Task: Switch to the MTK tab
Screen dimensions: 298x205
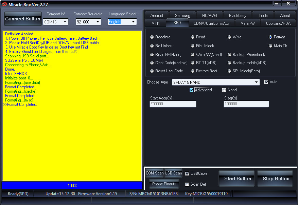Action: 156,23
